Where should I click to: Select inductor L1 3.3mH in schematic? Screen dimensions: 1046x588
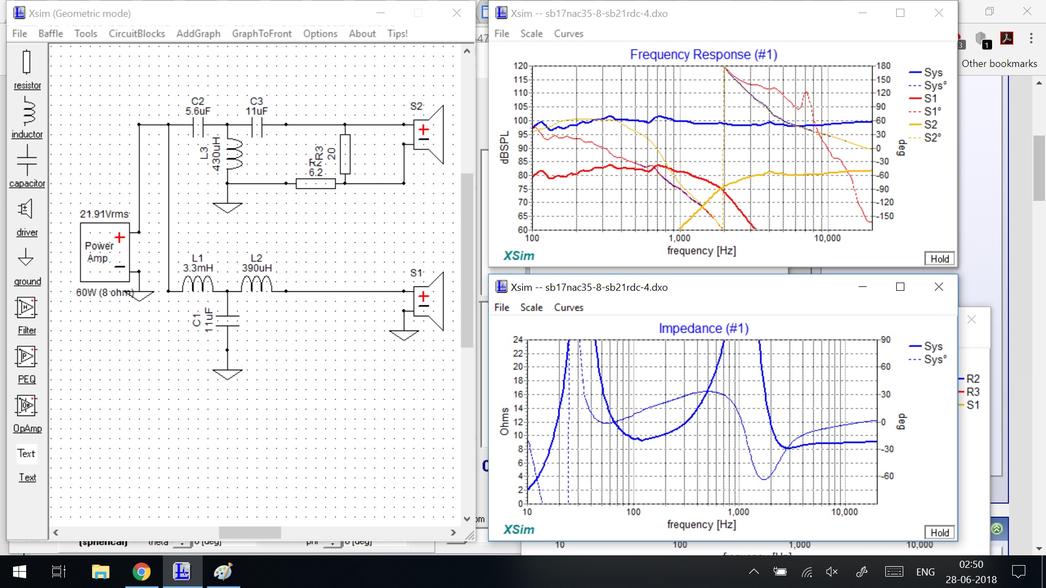[x=197, y=284]
